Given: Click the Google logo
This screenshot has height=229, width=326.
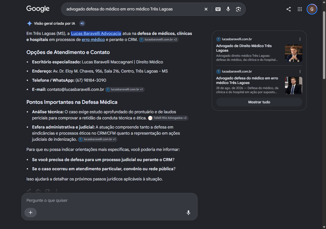Looking at the screenshot, I should (x=38, y=9).
